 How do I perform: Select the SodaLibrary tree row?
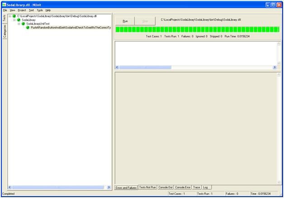28,20
